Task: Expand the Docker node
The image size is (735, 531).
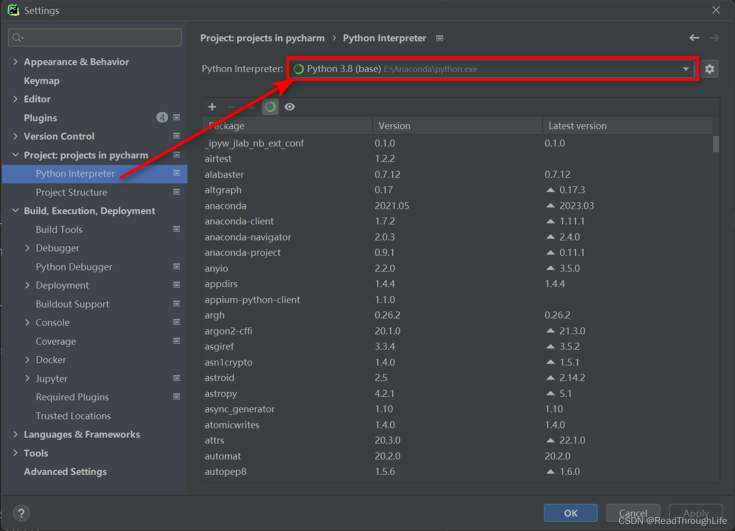Action: (27, 360)
